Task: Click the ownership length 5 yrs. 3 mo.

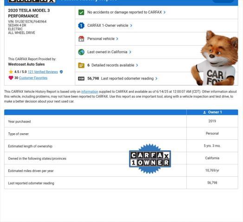Action: (212, 146)
